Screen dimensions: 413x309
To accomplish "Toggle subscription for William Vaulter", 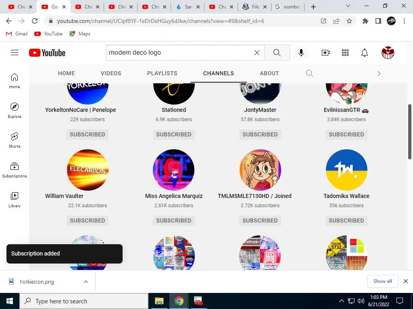I will (x=88, y=220).
